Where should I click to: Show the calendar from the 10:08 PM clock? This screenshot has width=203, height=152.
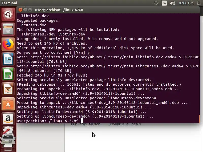click(x=186, y=3)
